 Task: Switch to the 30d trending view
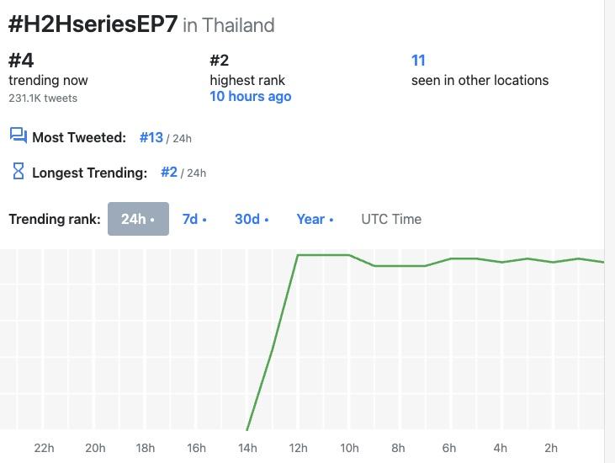251,219
